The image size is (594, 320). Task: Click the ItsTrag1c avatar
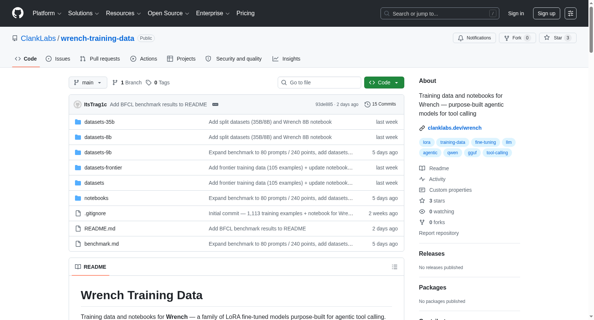[x=78, y=104]
